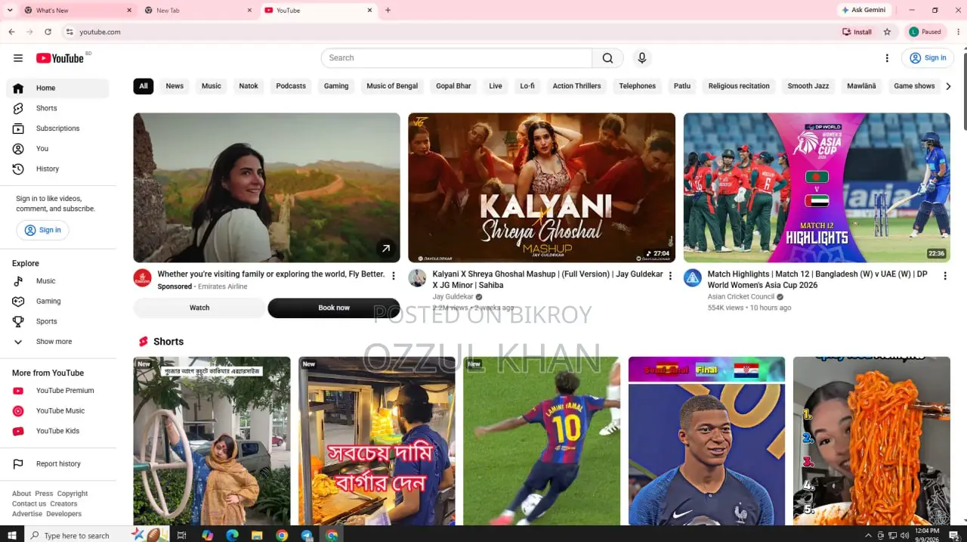Click Sign in button in sidebar
967x542 pixels.
tap(42, 231)
